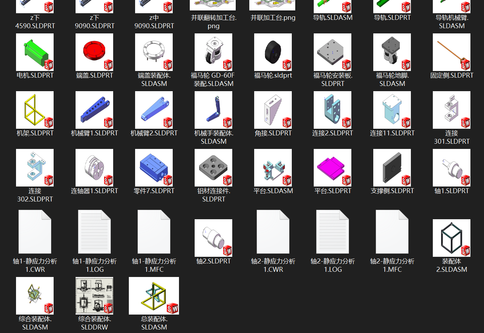The height and width of the screenshot is (333, 484).
Task: Select the 连接2.SLDPRT icon
Action: tap(333, 110)
